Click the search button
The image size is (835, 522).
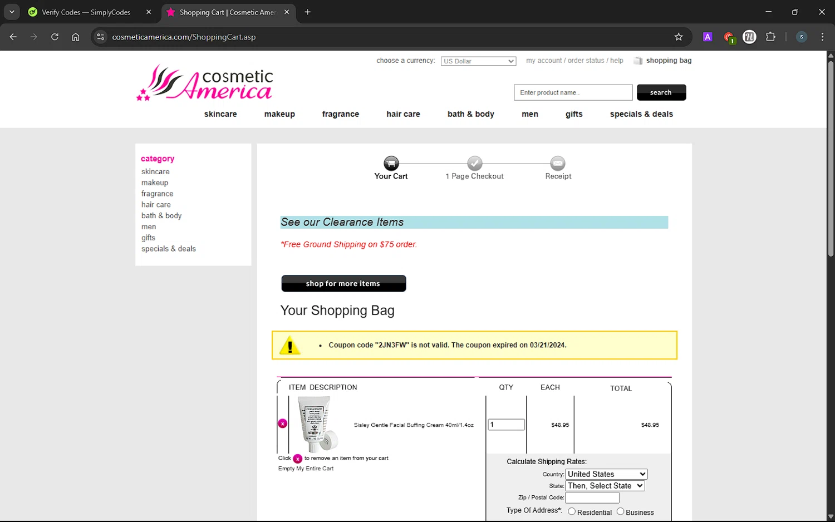tap(661, 92)
